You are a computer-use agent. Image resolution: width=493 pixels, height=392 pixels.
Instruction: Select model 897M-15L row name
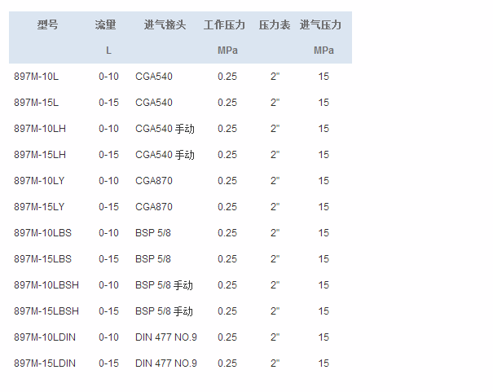[x=37, y=103]
